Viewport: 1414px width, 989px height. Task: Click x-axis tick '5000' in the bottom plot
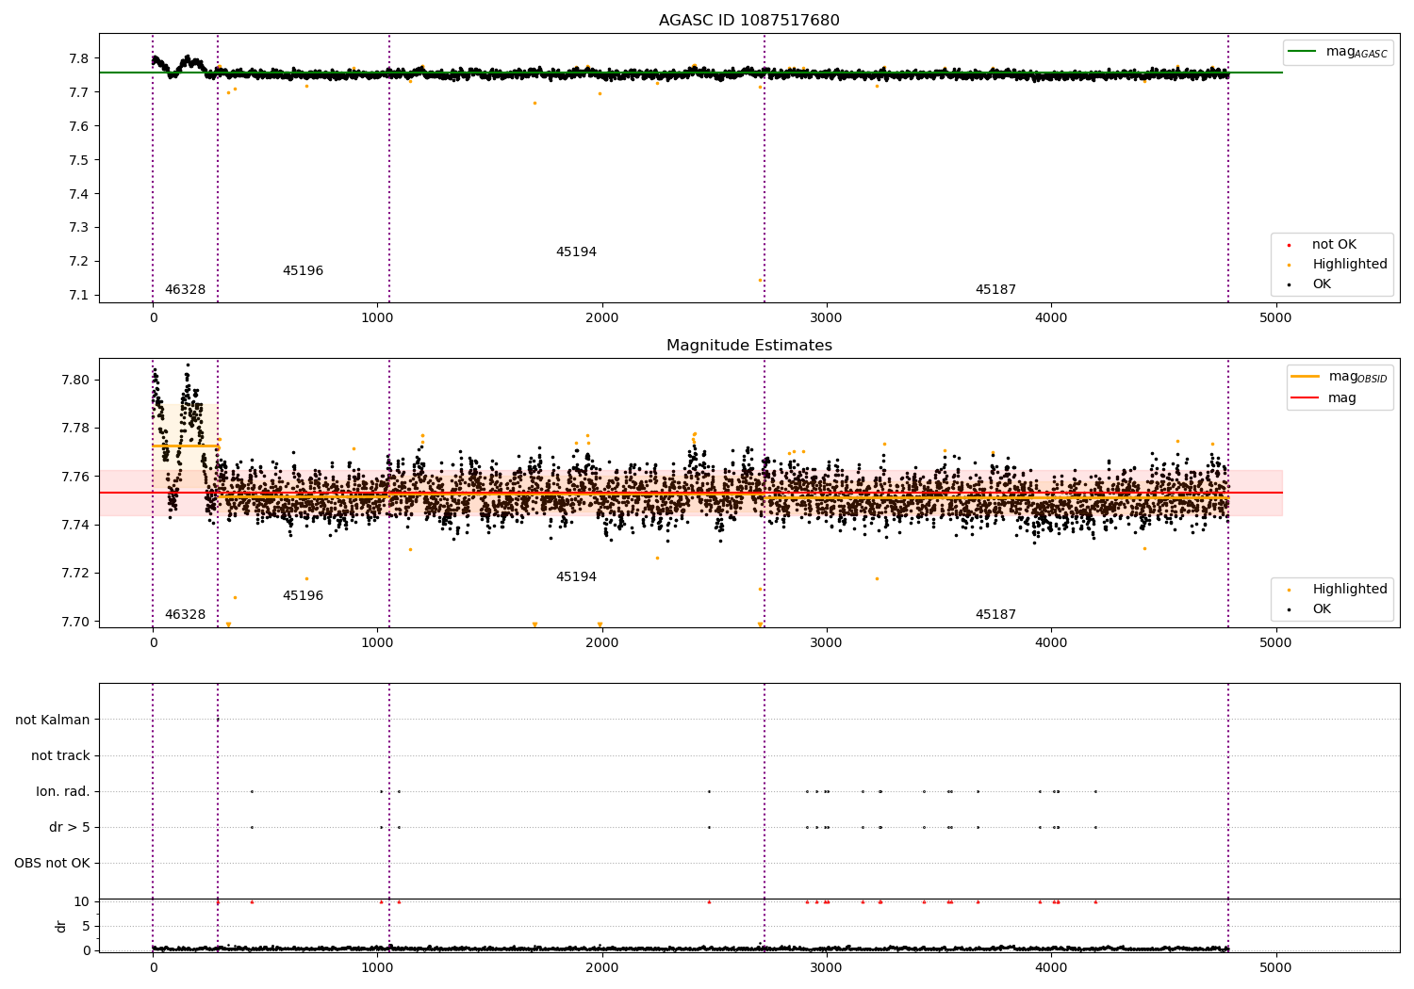pyautogui.click(x=1275, y=967)
